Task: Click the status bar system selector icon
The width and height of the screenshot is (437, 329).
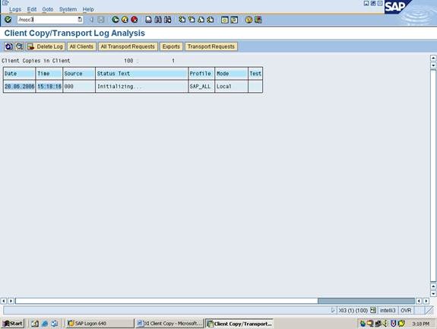Action: [x=373, y=310]
